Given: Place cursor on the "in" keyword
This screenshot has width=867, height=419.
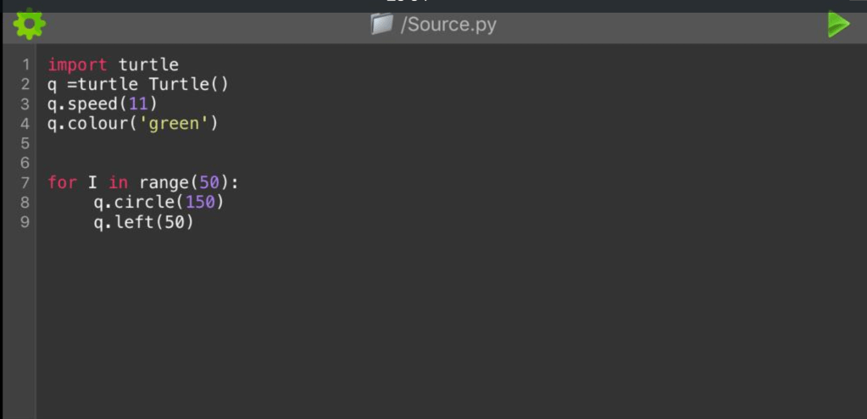Looking at the screenshot, I should click(118, 182).
